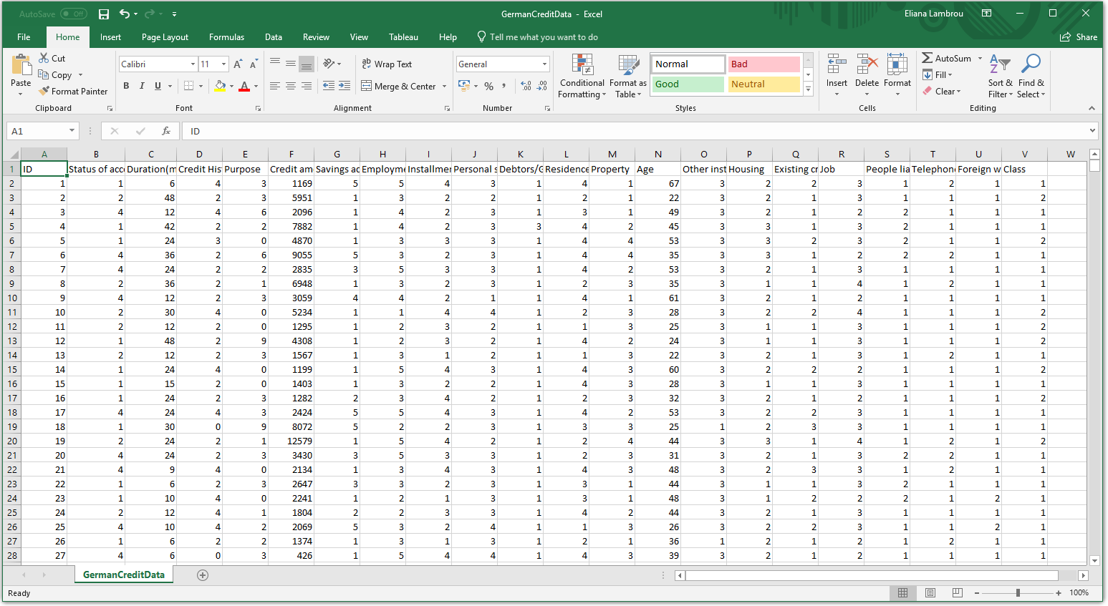
Task: Toggle underline formatting
Action: (x=158, y=86)
